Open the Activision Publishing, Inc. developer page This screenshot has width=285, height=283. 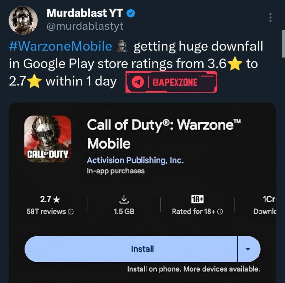point(135,160)
